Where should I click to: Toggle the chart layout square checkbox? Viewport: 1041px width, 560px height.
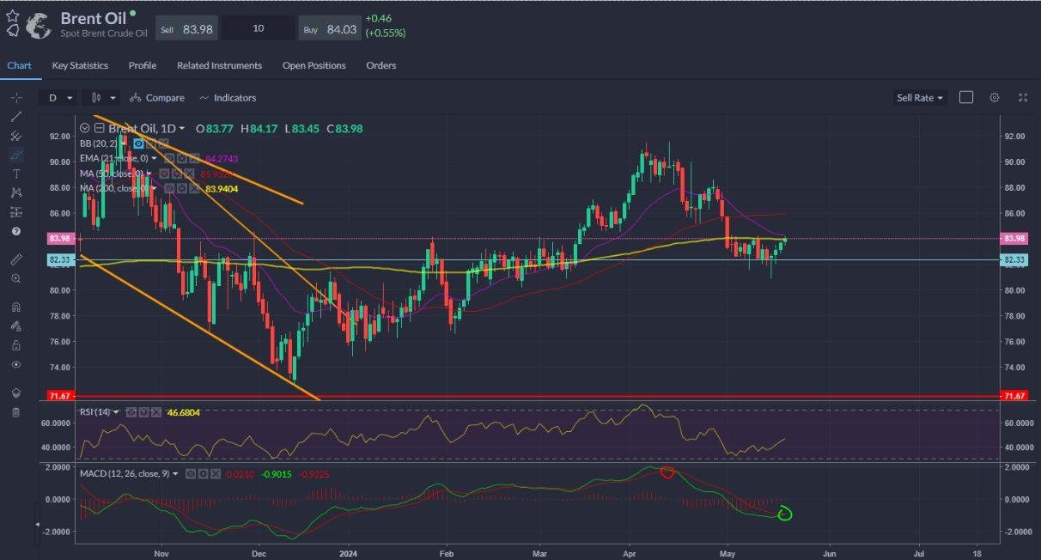pos(965,98)
